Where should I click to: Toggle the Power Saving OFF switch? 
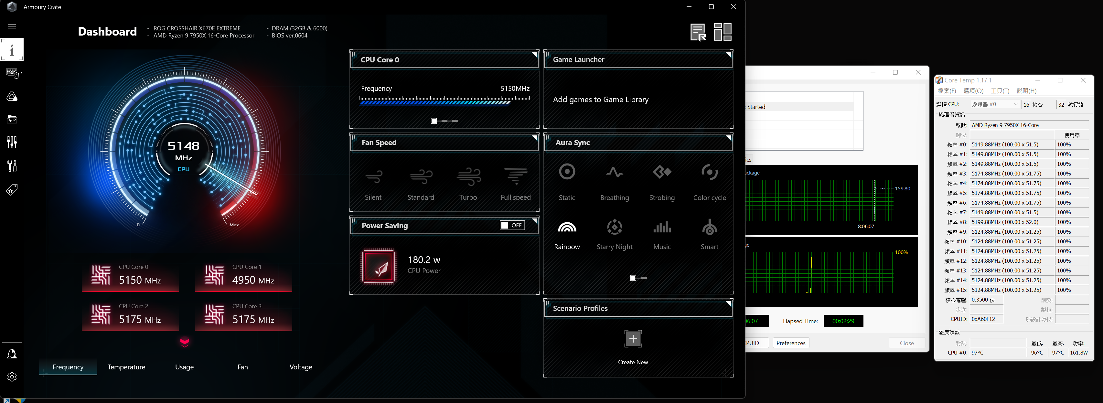click(x=512, y=225)
